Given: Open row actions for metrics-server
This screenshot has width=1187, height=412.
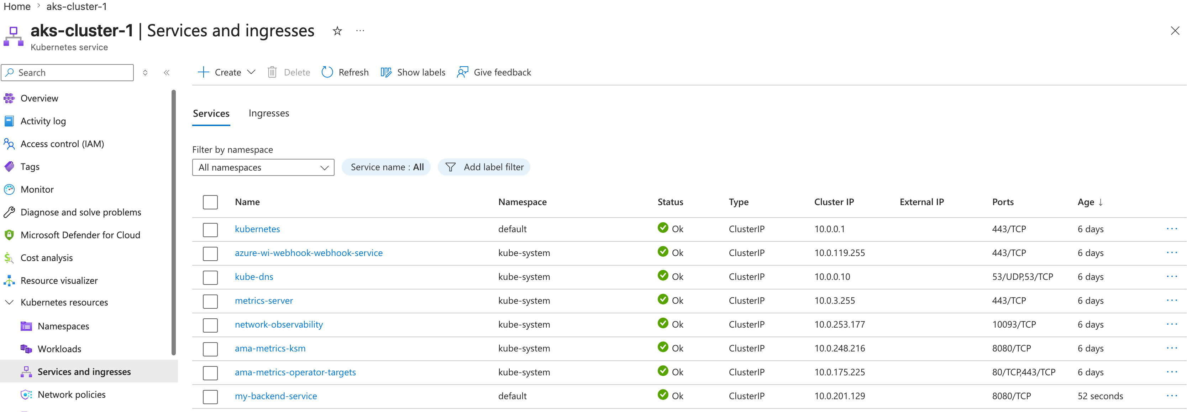Looking at the screenshot, I should pyautogui.click(x=1172, y=301).
